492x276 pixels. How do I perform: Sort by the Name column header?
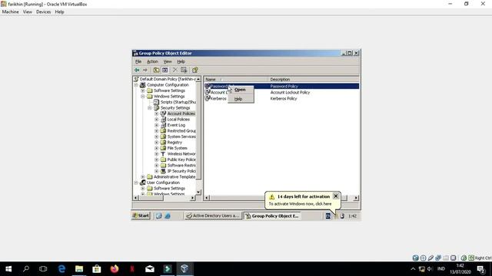tap(236, 80)
